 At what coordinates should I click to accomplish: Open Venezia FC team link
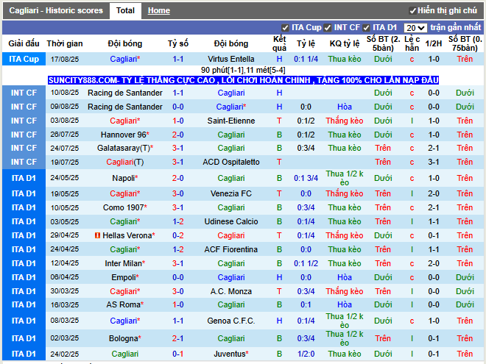231,193
